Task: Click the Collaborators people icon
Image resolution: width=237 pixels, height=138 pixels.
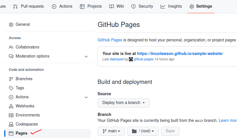Action: pos(11,47)
